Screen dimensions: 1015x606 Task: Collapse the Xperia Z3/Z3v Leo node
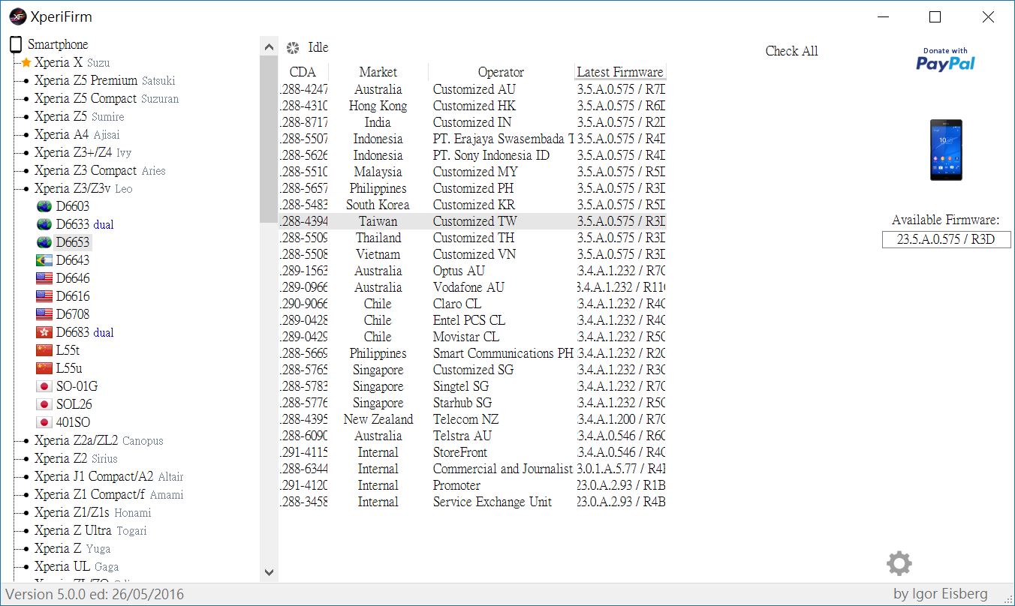pyautogui.click(x=27, y=189)
